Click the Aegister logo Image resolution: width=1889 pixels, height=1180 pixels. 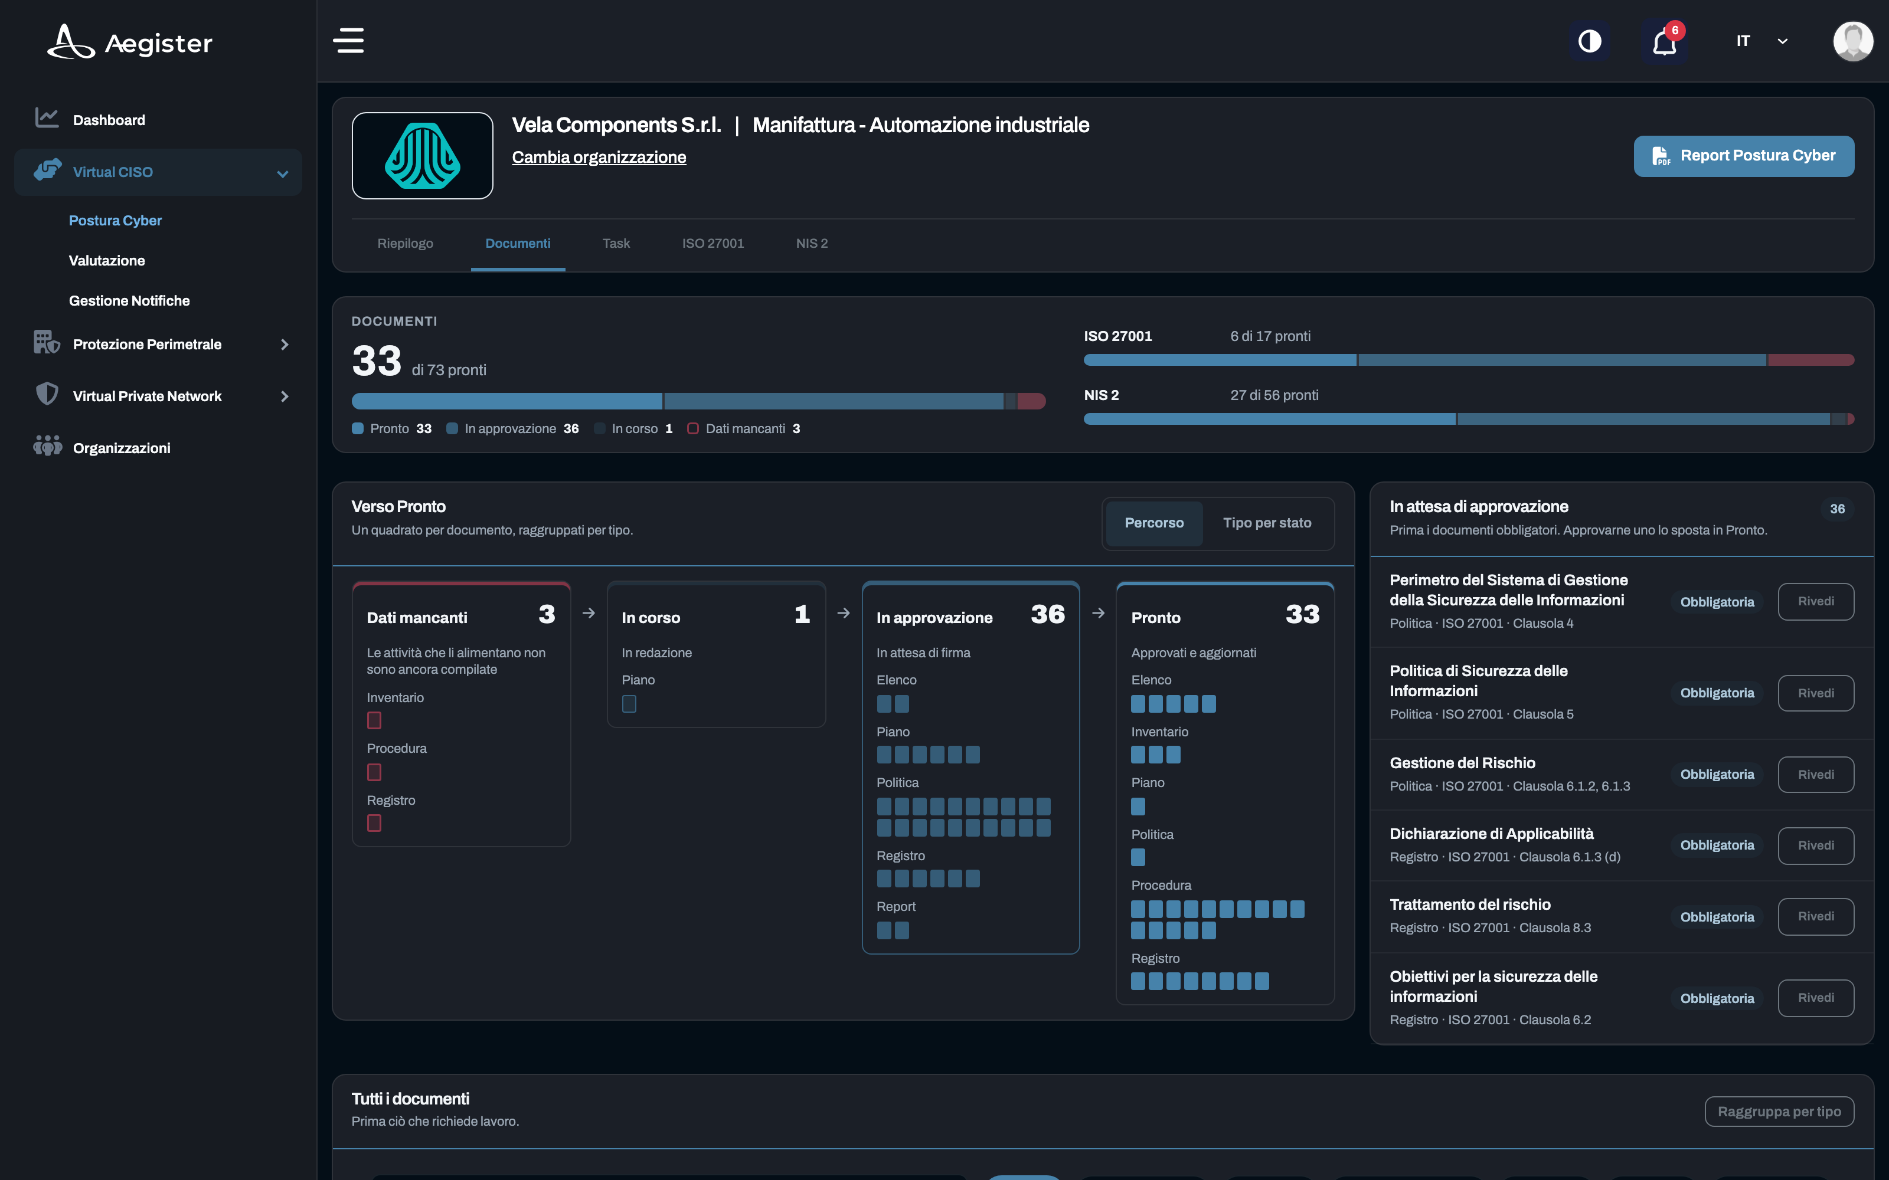pos(130,42)
